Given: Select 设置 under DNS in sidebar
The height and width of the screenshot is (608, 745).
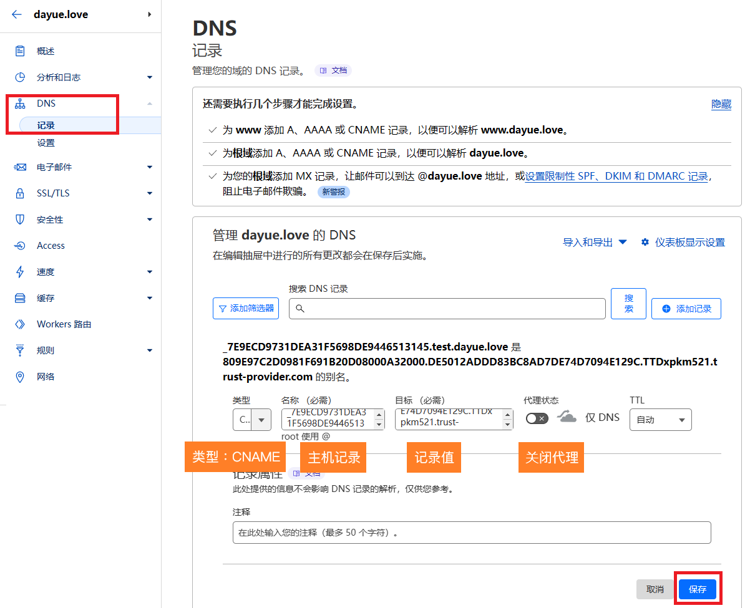Looking at the screenshot, I should [46, 143].
